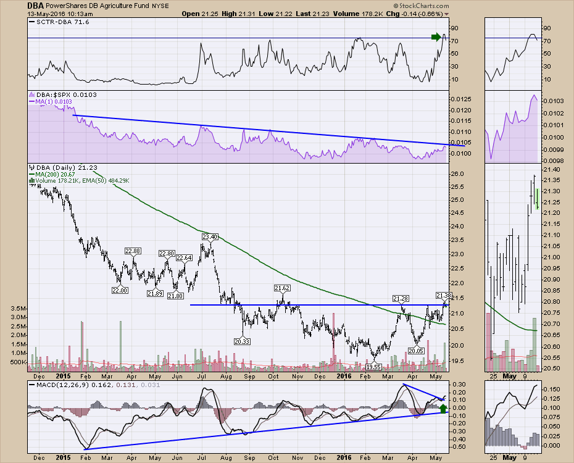The image size is (574, 463).
Task: Click the MA(200) 20.67 legend entry
Action: coord(52,175)
